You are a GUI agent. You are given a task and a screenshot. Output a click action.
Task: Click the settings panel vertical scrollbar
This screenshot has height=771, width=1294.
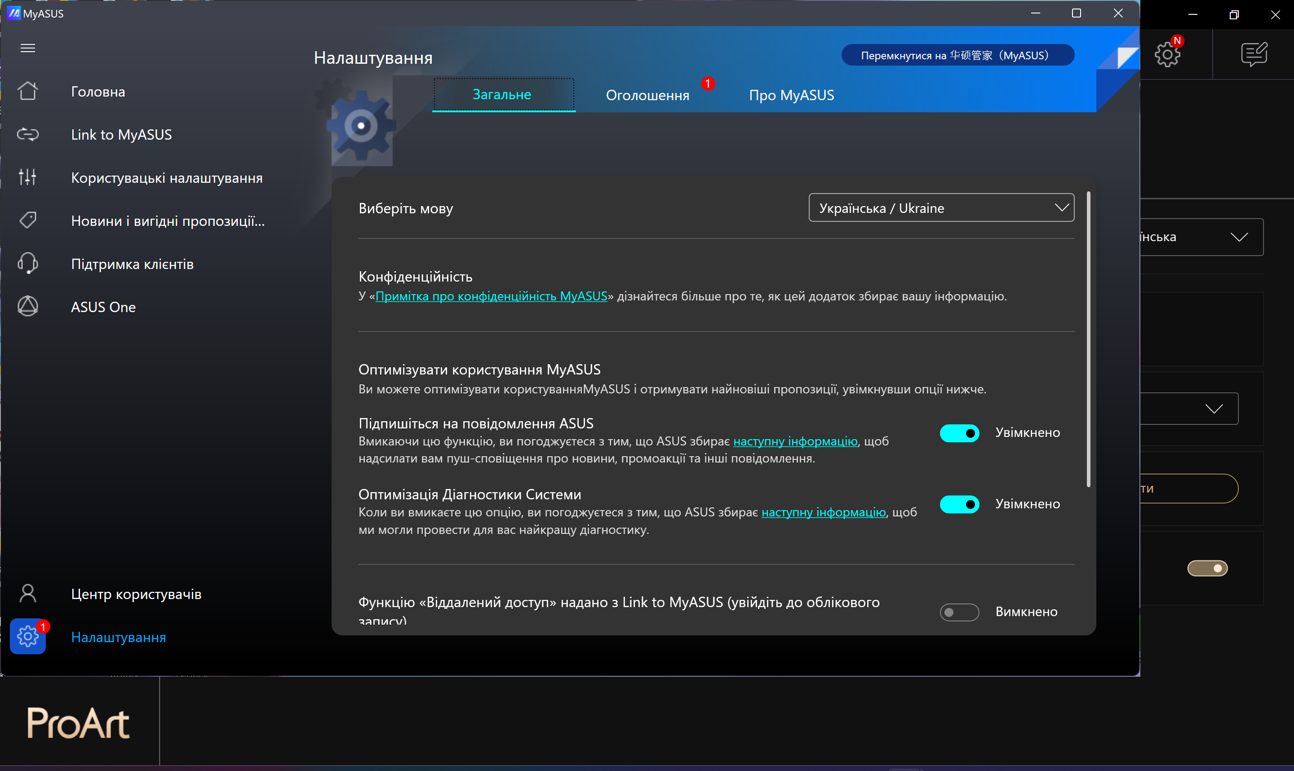click(x=1088, y=338)
